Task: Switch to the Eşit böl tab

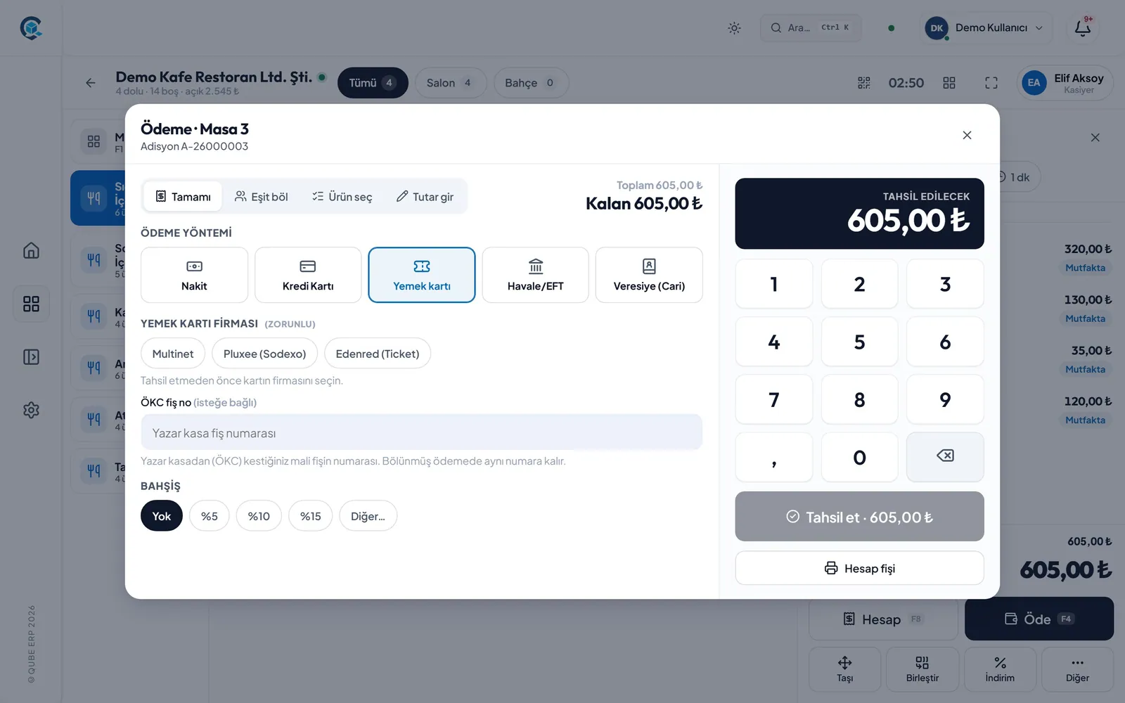Action: (262, 197)
